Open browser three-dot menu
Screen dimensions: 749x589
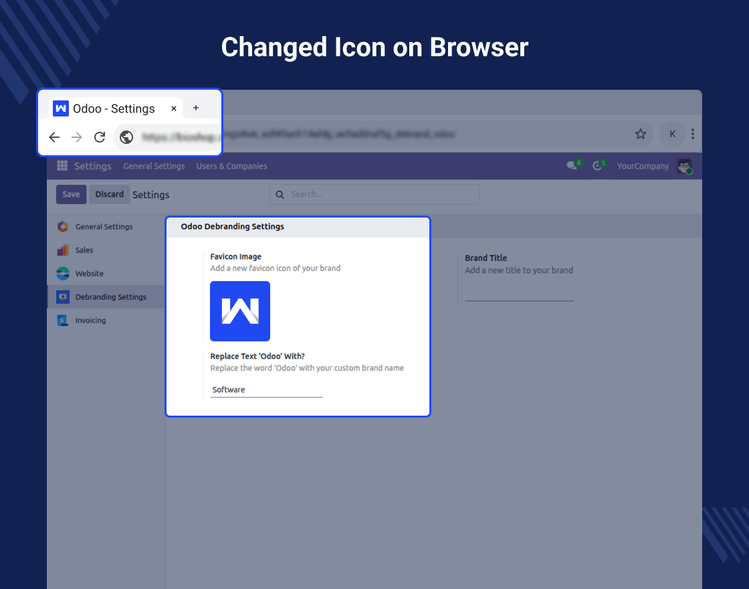(693, 134)
